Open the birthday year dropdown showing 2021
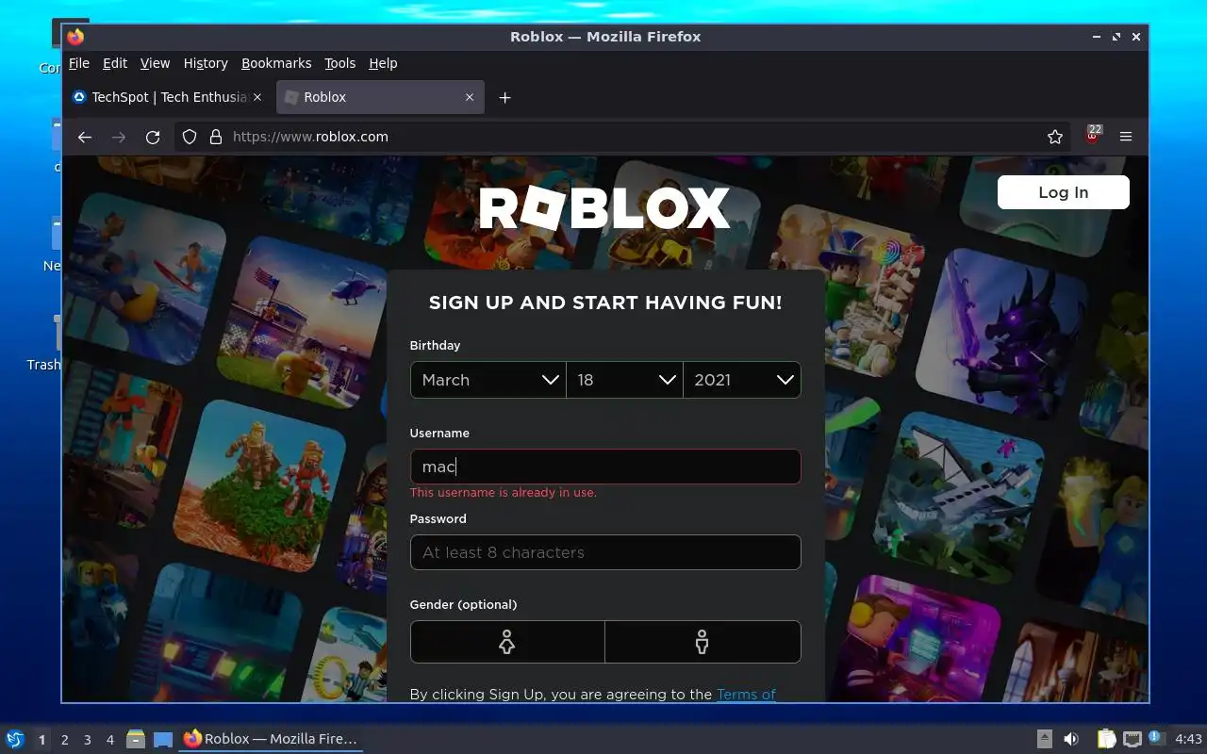1207x754 pixels. [x=742, y=380]
